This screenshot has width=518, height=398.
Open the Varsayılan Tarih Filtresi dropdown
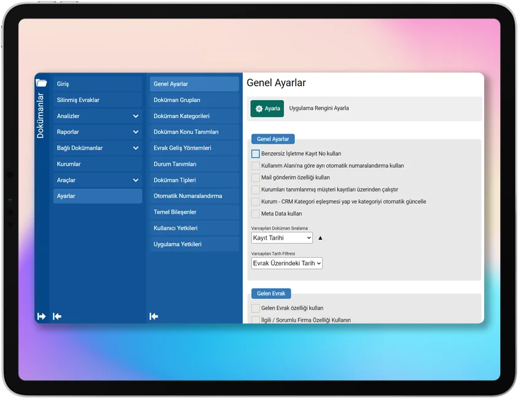point(287,263)
